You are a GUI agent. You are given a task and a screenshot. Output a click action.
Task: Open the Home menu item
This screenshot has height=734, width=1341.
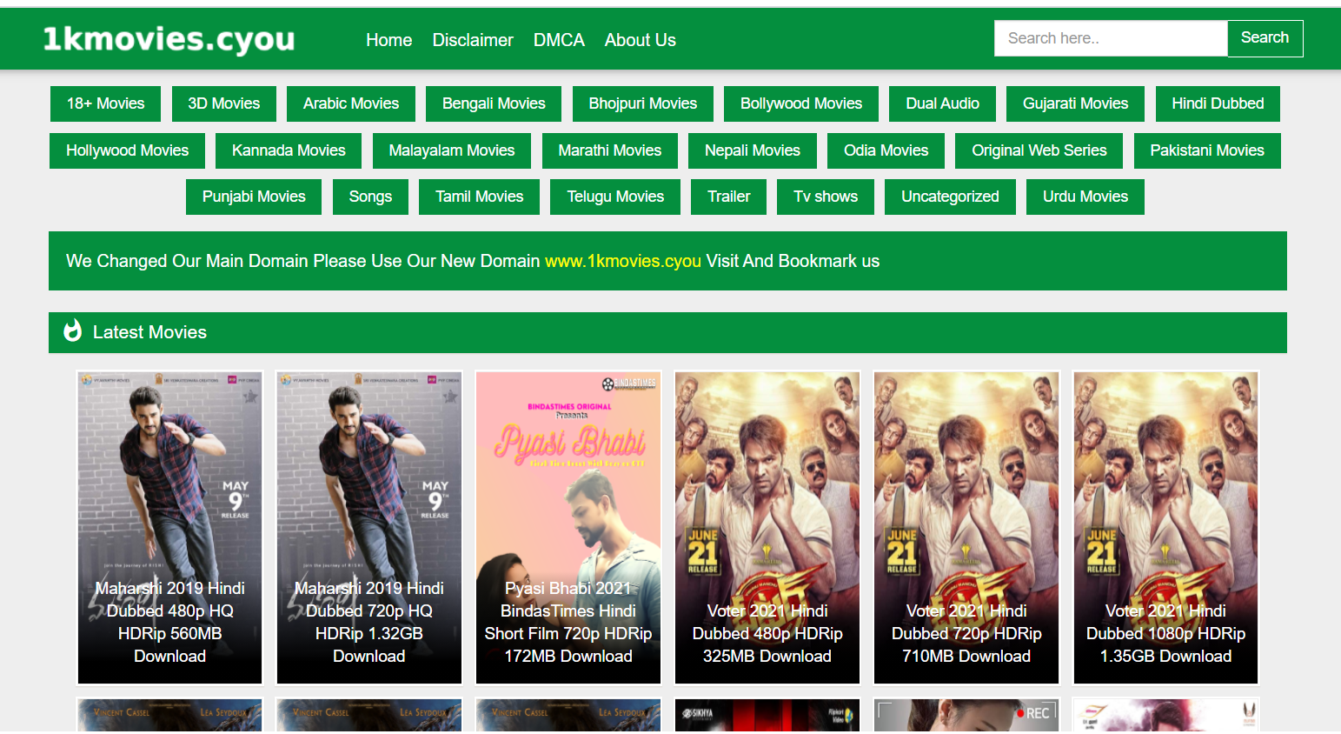388,40
